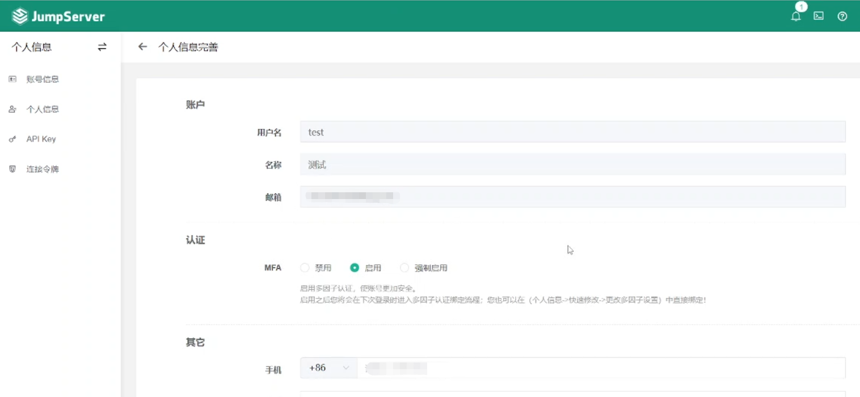Click the view switch arrows icon

[102, 47]
